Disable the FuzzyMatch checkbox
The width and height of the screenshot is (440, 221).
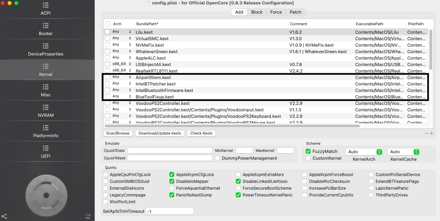[x=308, y=152]
